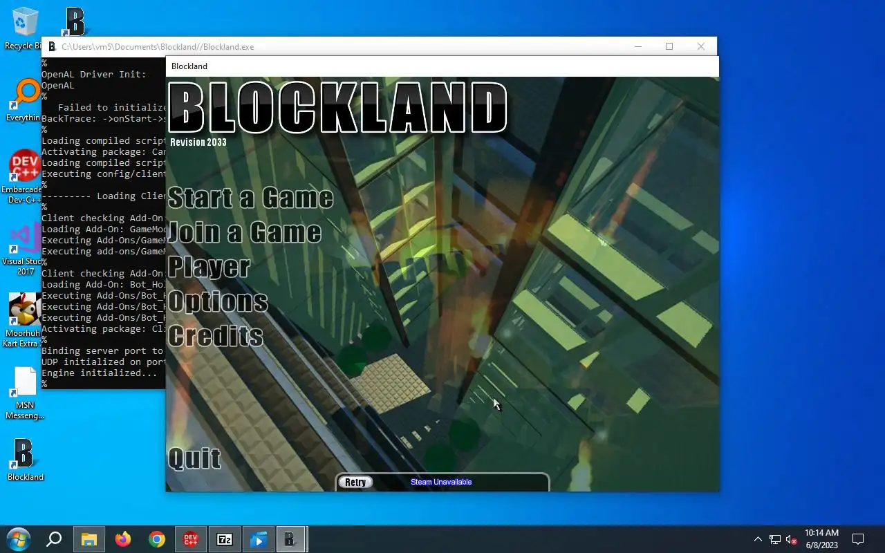
Task: View the Credits screen
Action: (216, 336)
